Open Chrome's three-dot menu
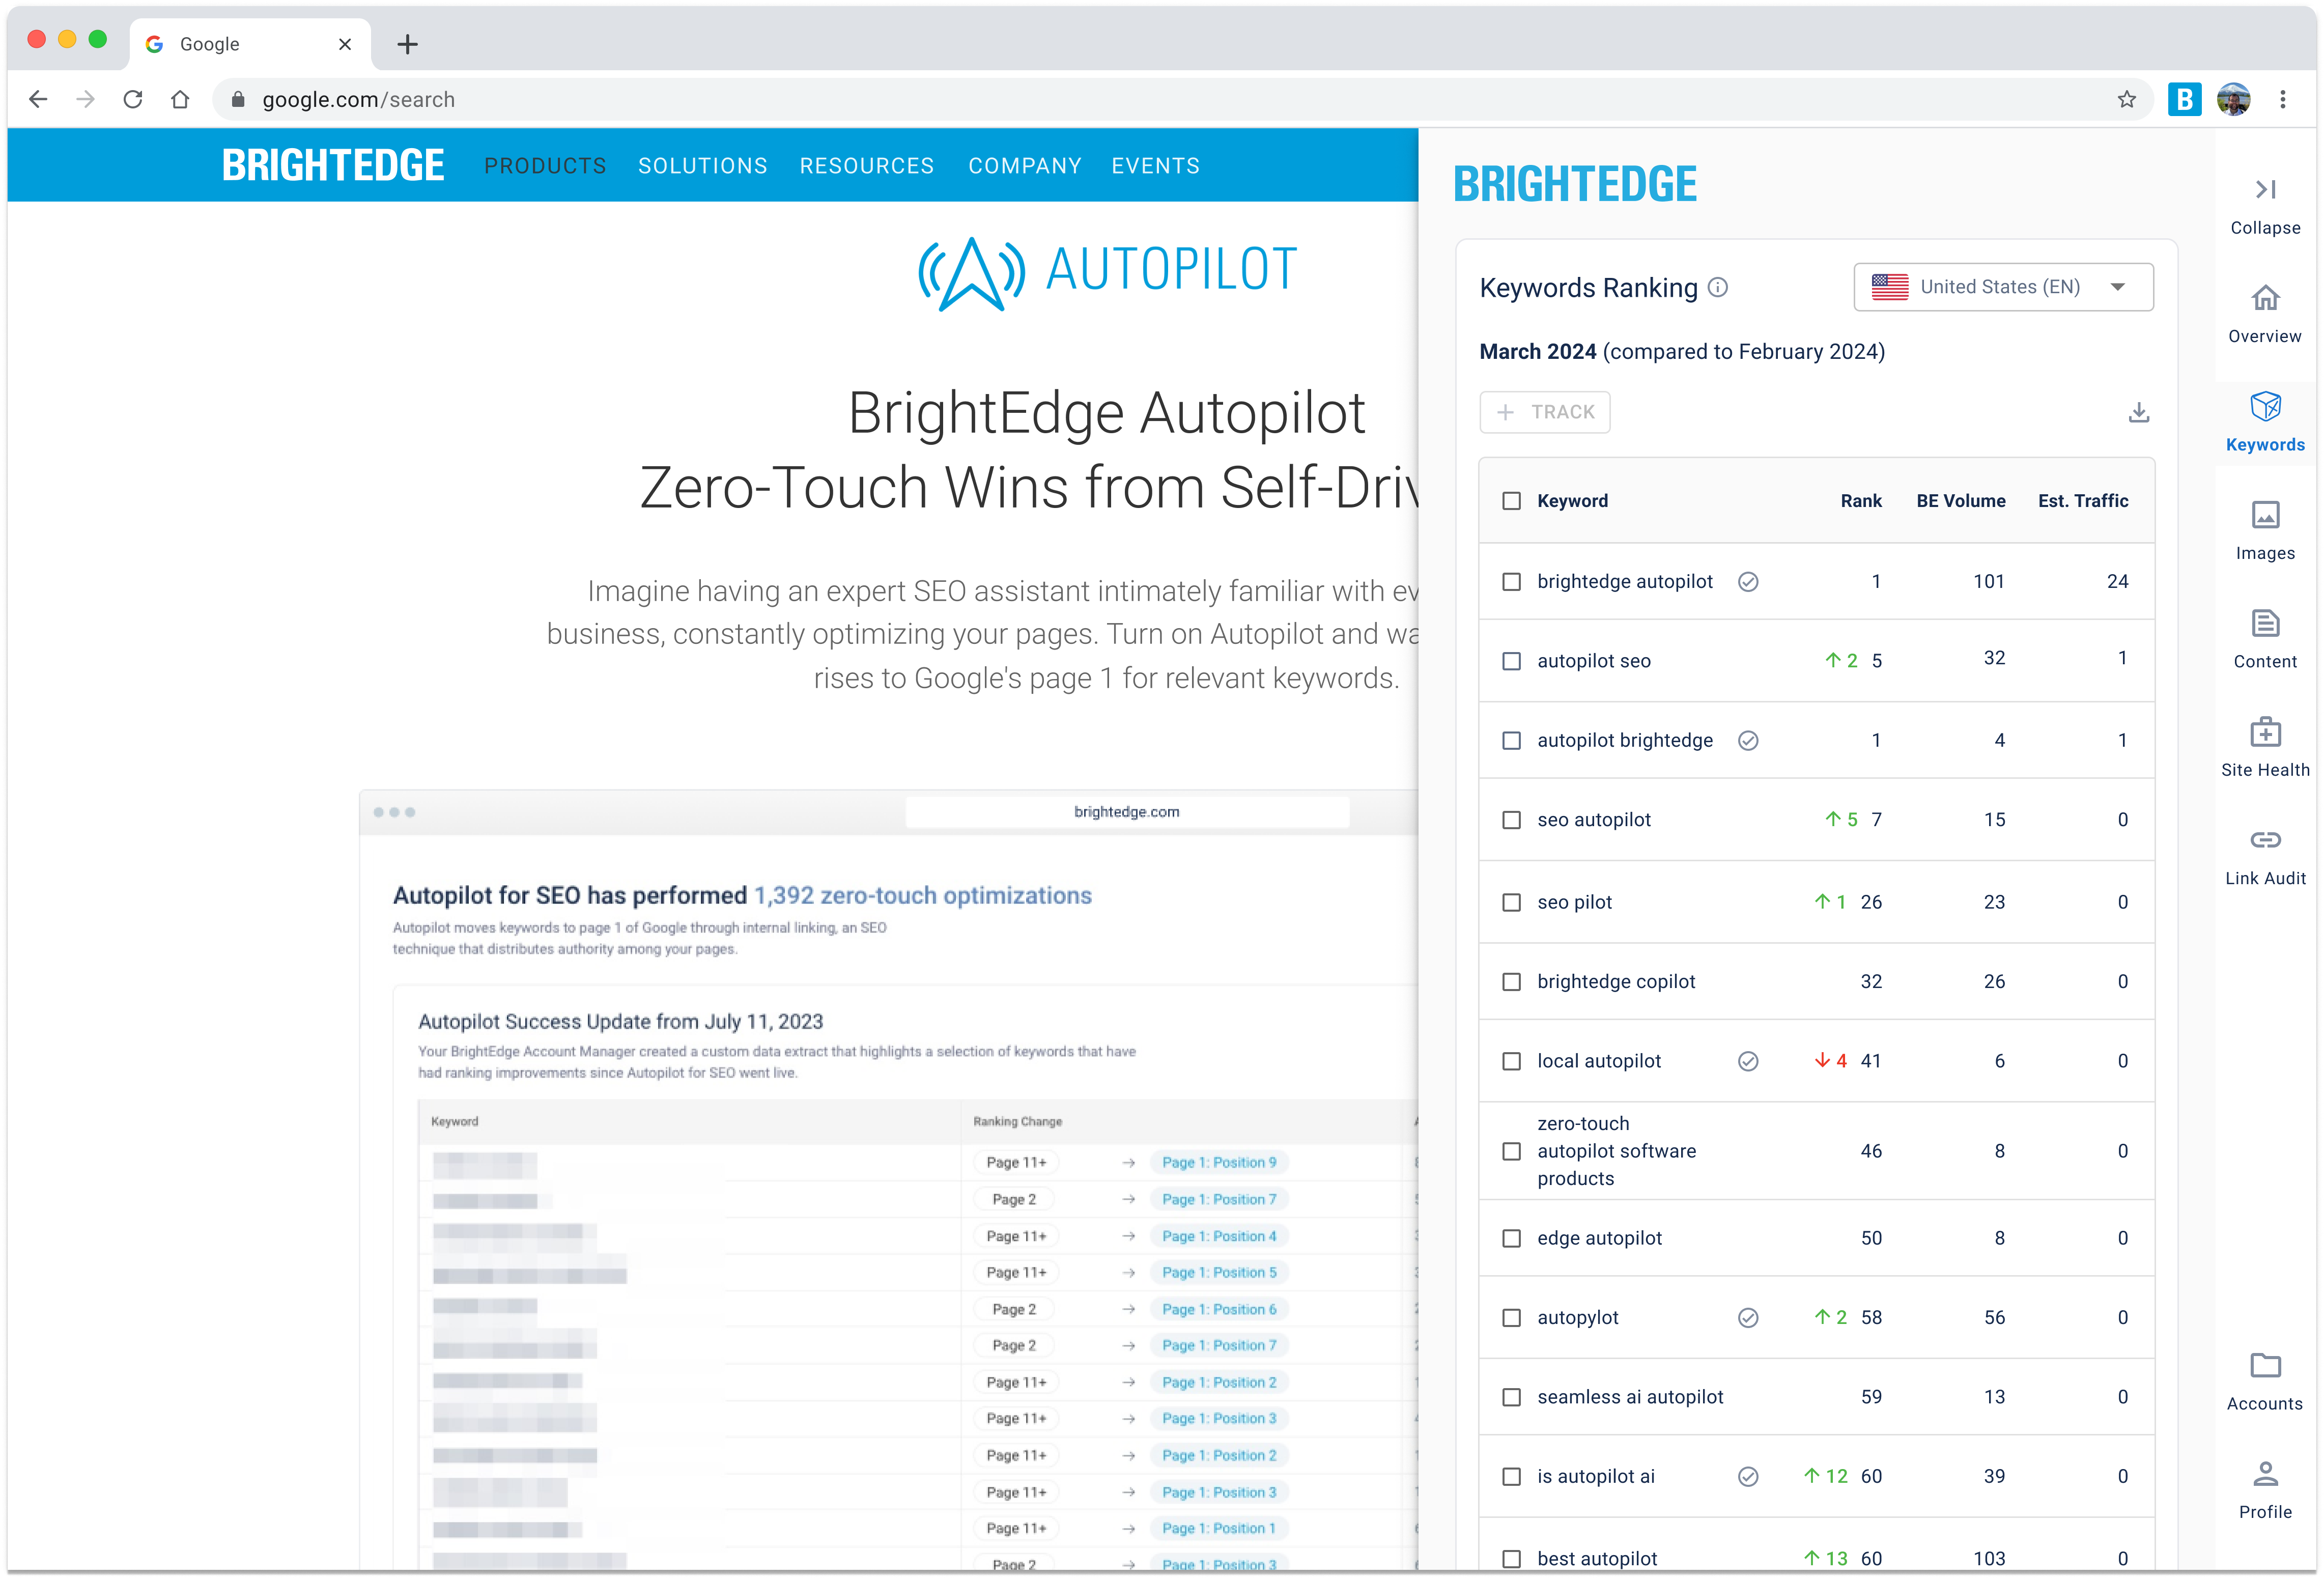Screen dimensions: 2324x1579 tap(2282, 99)
